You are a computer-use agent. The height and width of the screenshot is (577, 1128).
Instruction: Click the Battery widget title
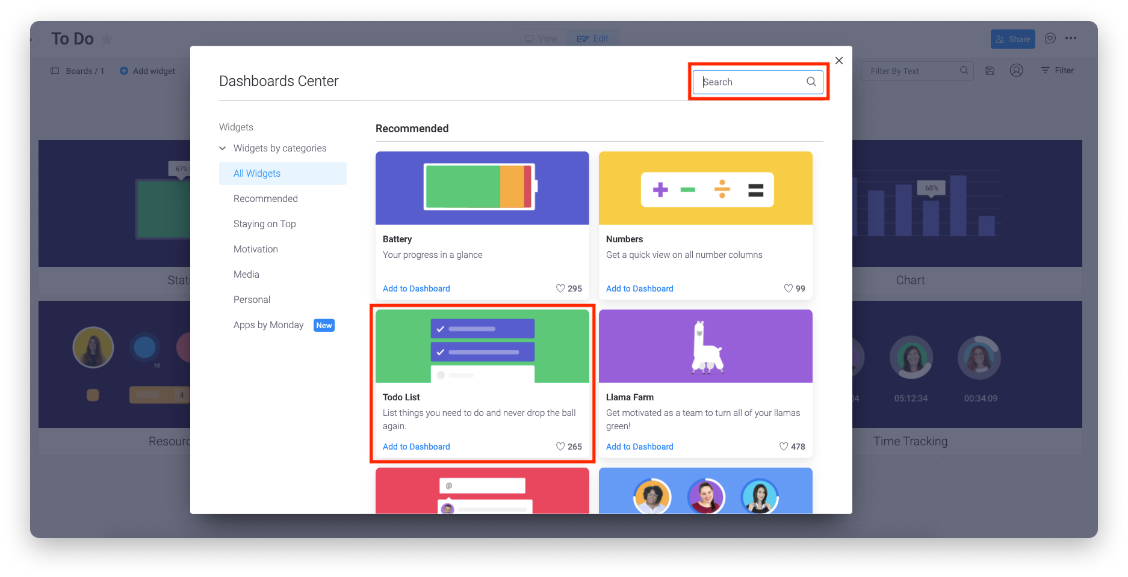[x=397, y=239]
